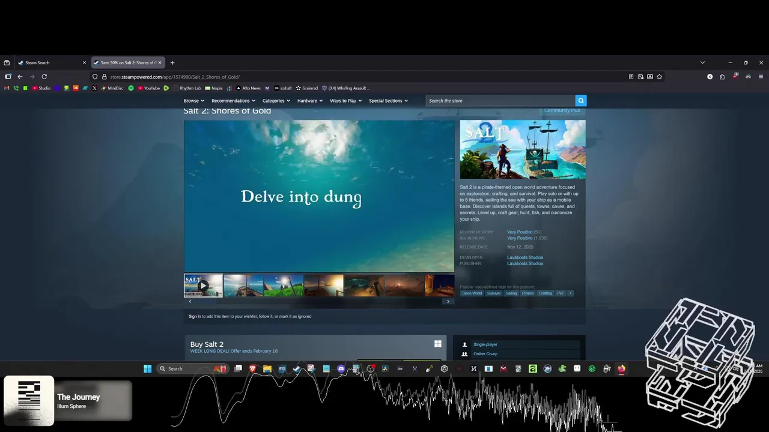This screenshot has height=432, width=769.
Task: Click the plus button to show more tags
Action: (x=570, y=293)
